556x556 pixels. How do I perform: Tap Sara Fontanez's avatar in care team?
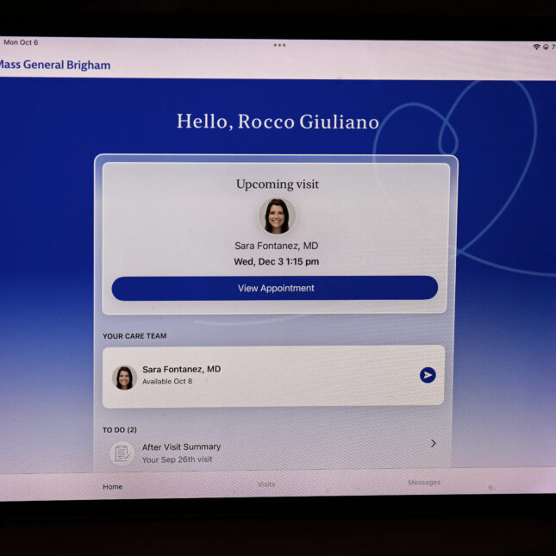(124, 377)
